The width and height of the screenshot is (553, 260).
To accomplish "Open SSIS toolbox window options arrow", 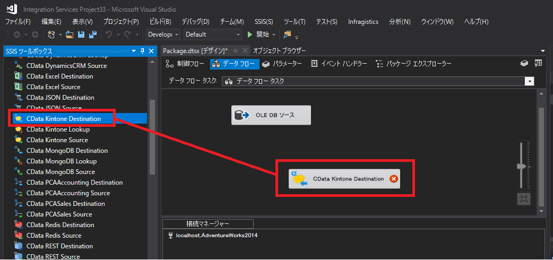I will [x=134, y=51].
